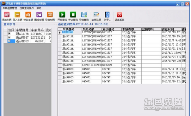Image resolution: width=191 pixels, height=116 pixels.
Task: Select the 修改车辆 modify vehicle icon
Action: point(28,15)
